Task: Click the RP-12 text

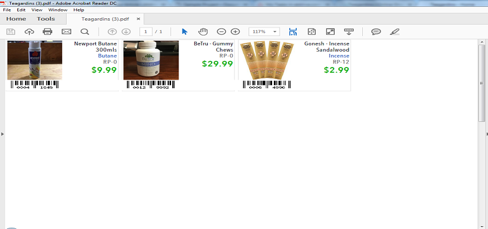Action: [341, 62]
